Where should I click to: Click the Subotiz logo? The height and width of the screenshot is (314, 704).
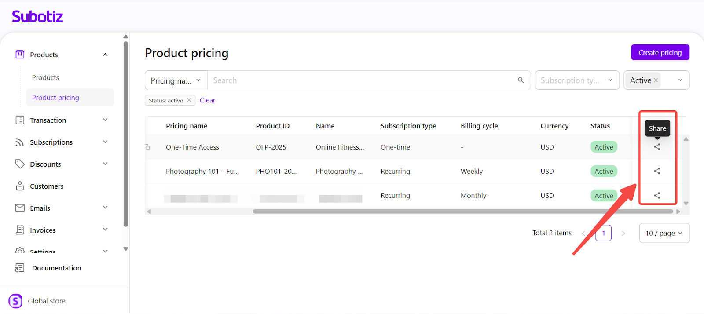(x=37, y=17)
